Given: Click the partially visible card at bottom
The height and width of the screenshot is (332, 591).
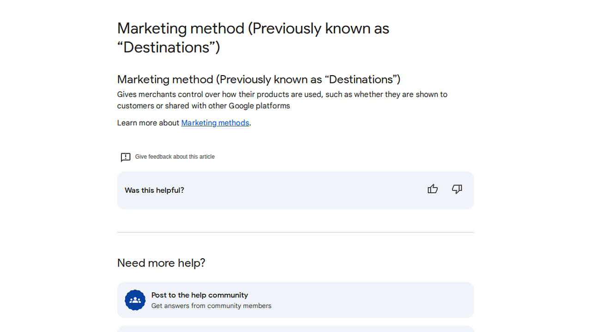Looking at the screenshot, I should [295, 329].
